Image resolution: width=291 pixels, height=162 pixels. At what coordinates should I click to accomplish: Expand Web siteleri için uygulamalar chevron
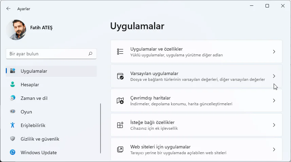[274, 149]
